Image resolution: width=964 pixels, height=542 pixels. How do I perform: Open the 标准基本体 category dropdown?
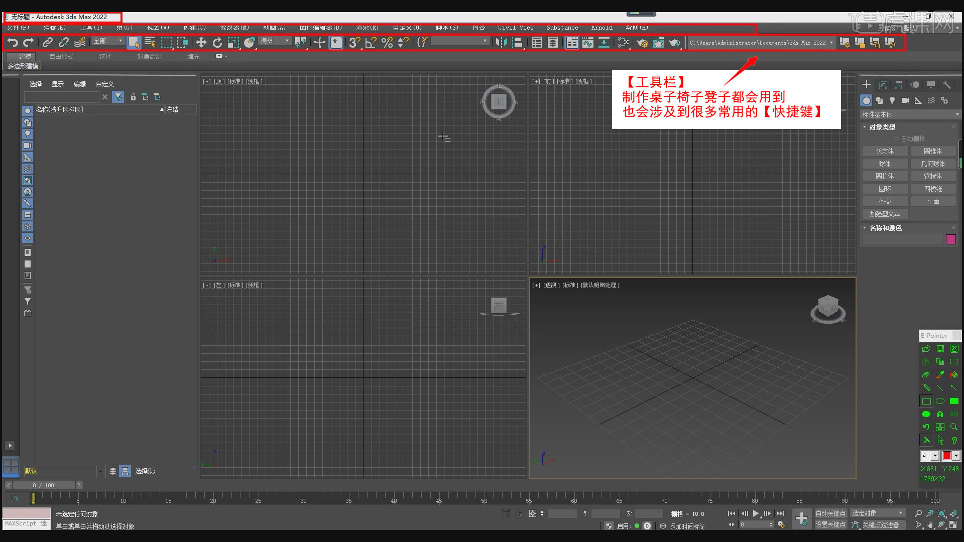point(909,114)
